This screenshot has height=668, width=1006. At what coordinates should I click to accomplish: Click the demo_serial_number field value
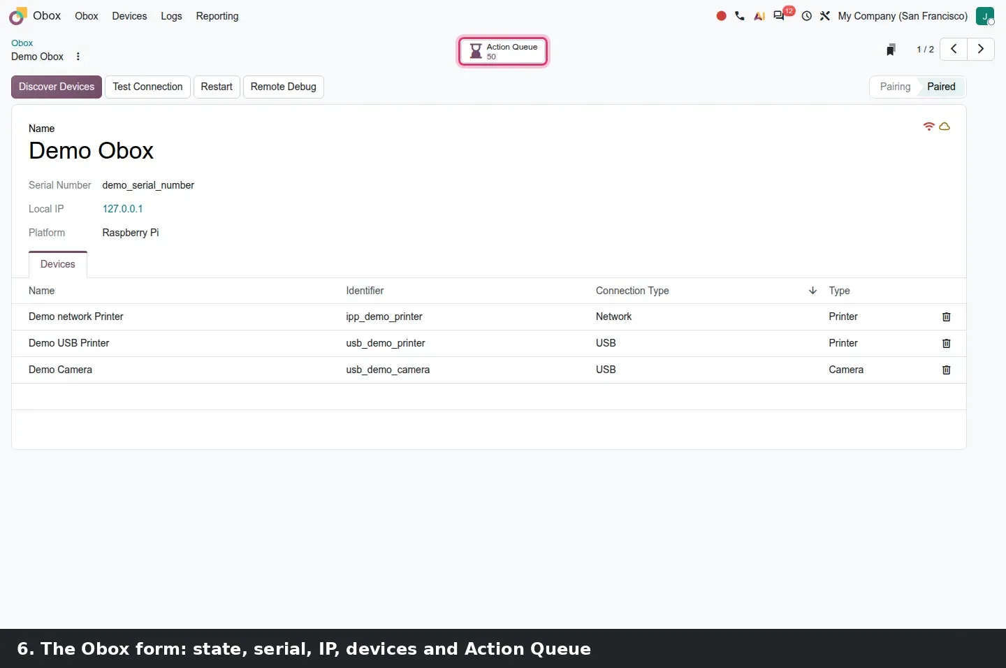click(148, 185)
